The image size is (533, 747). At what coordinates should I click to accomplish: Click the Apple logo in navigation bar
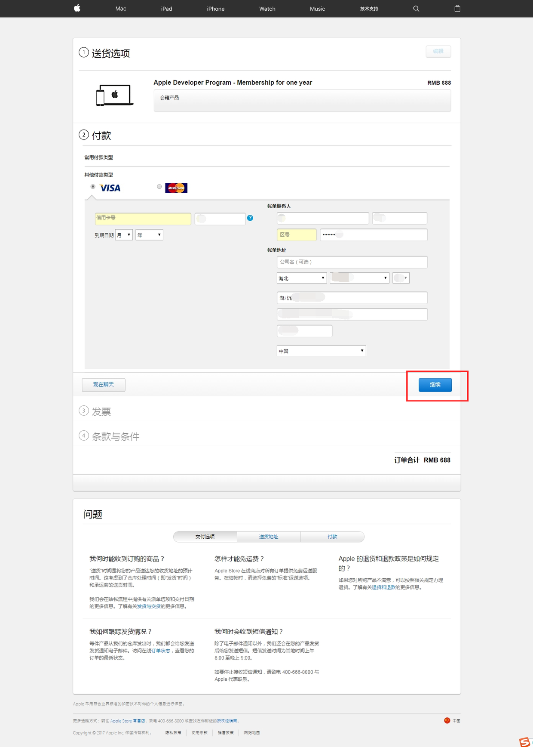tap(77, 8)
